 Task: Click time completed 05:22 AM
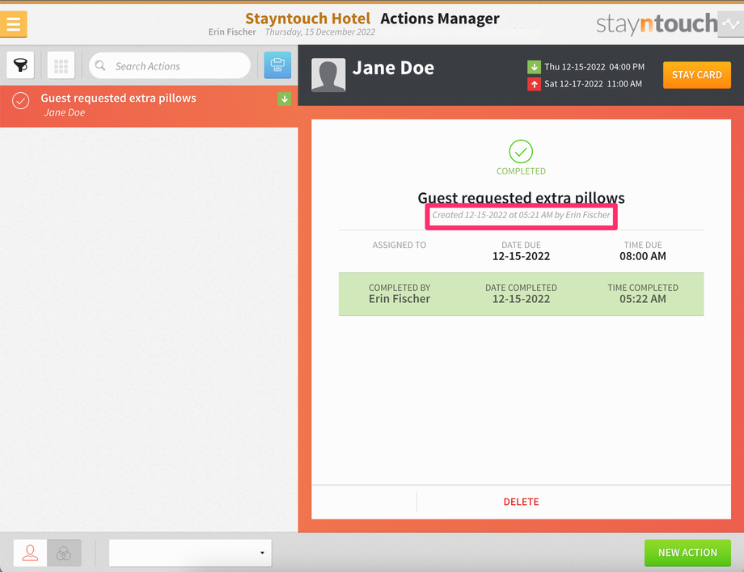642,299
